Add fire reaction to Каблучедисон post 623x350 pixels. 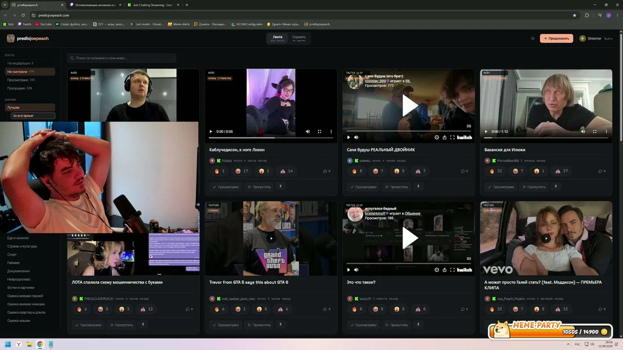pos(219,171)
